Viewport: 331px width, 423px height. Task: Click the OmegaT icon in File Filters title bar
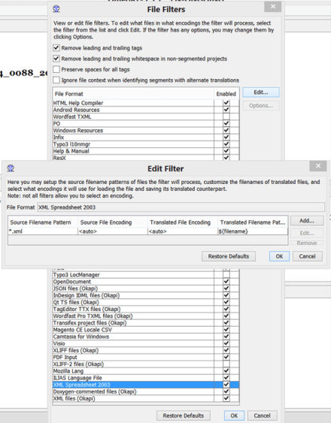coord(56,9)
